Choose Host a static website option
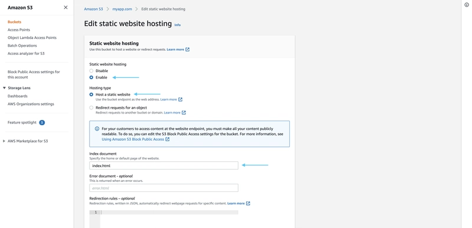Image resolution: width=472 pixels, height=228 pixels. pyautogui.click(x=91, y=95)
